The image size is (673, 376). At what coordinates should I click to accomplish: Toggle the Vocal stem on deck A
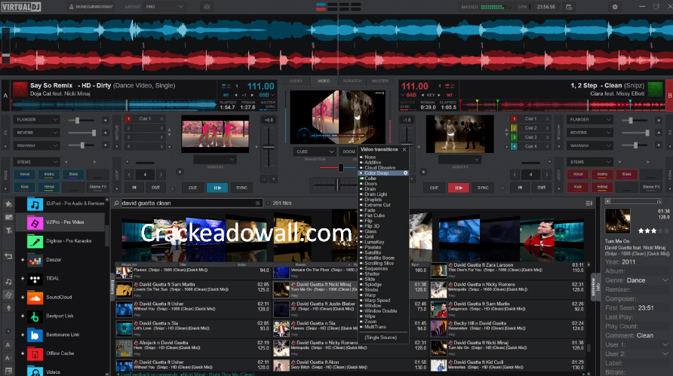24,175
